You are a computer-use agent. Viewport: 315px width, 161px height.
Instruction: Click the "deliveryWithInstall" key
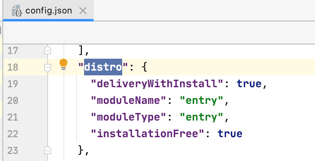click(x=157, y=84)
